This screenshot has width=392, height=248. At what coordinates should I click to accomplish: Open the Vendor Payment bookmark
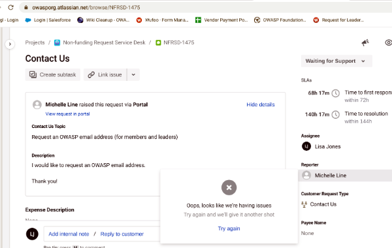coord(221,20)
